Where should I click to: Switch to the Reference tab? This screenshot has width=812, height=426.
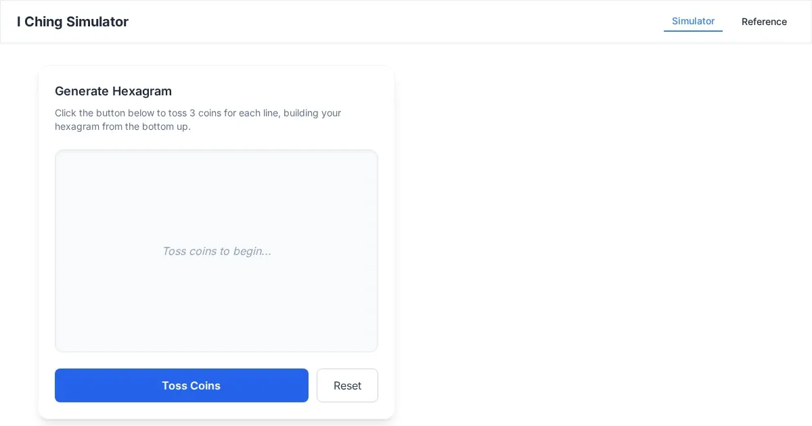point(764,22)
